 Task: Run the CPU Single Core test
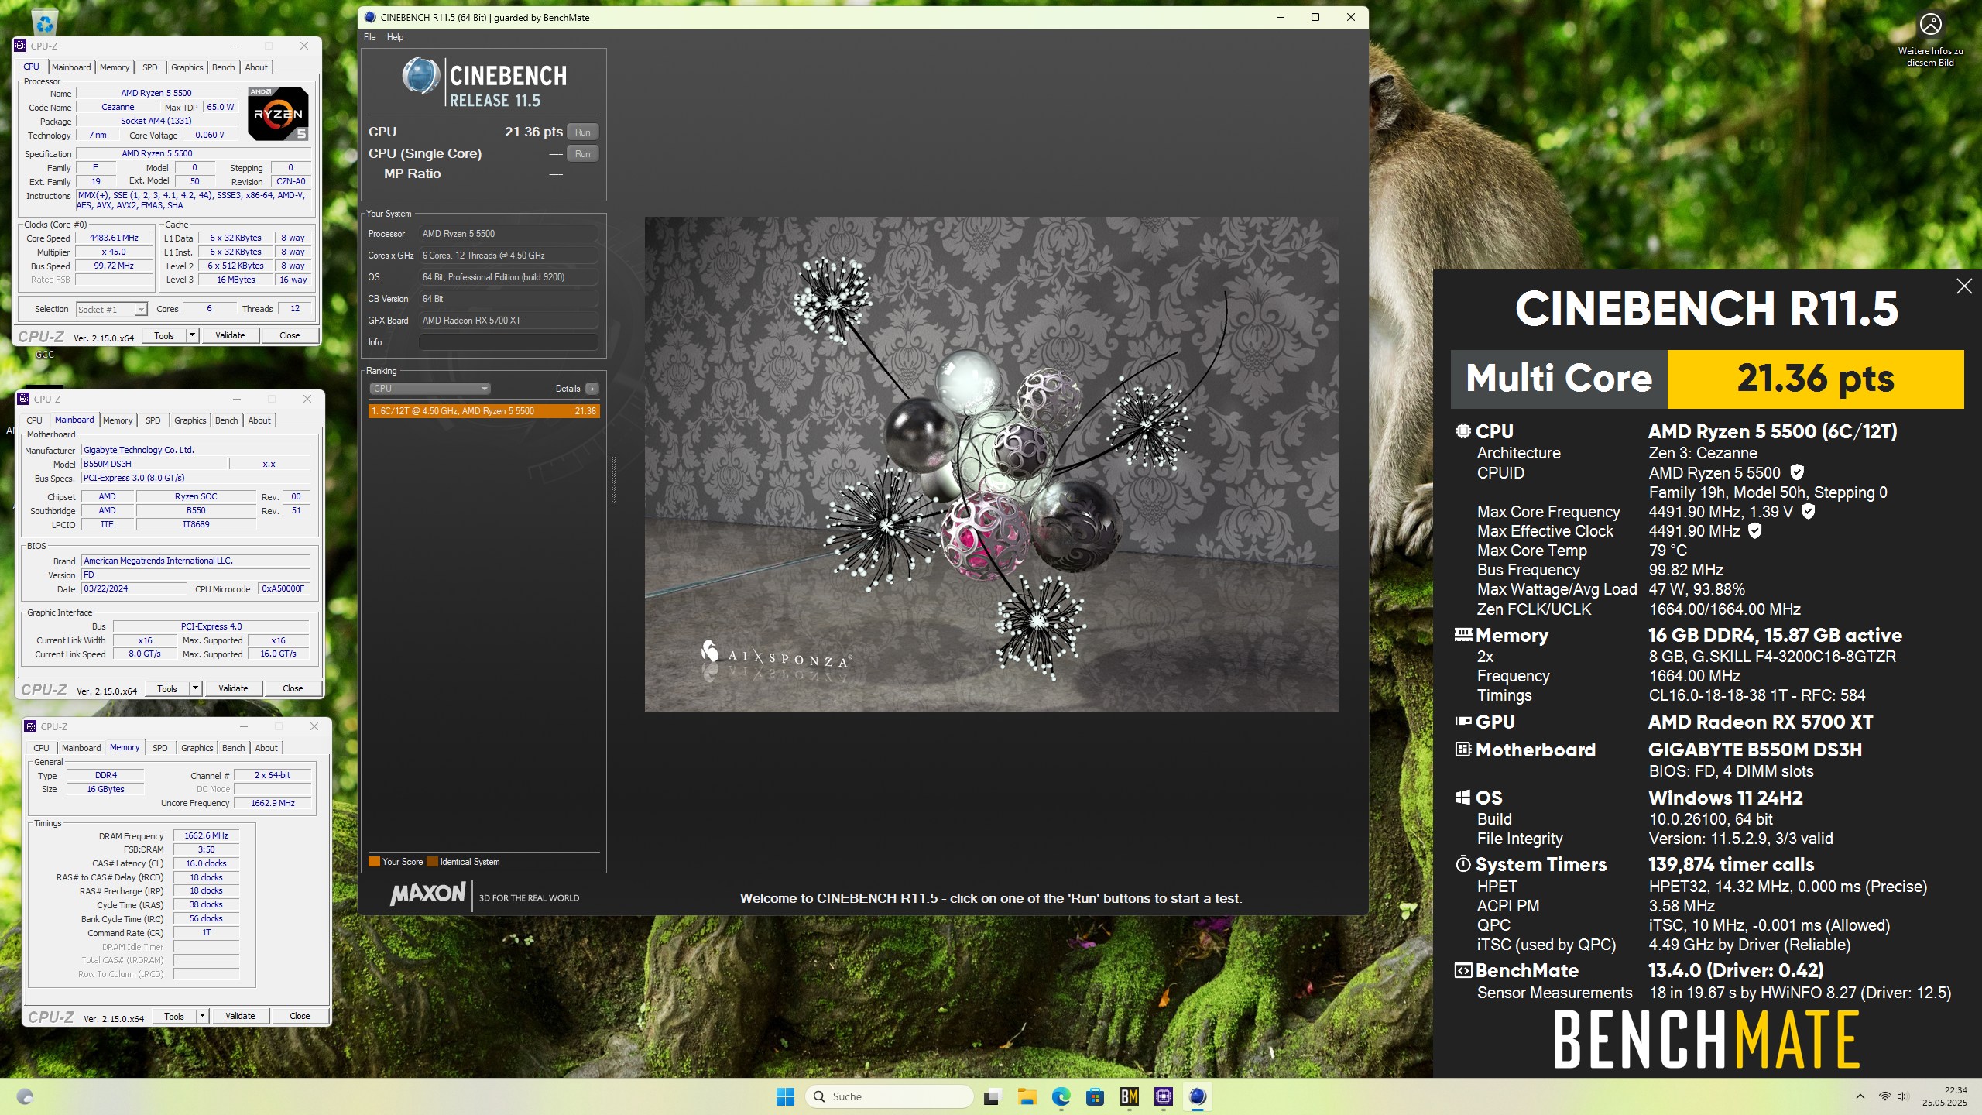click(x=583, y=154)
